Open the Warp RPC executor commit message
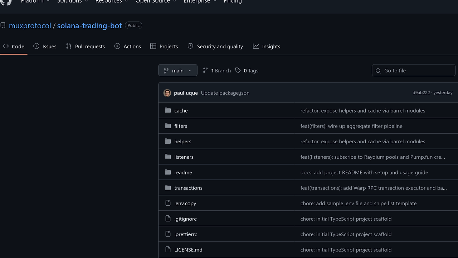The image size is (458, 258). point(374,188)
